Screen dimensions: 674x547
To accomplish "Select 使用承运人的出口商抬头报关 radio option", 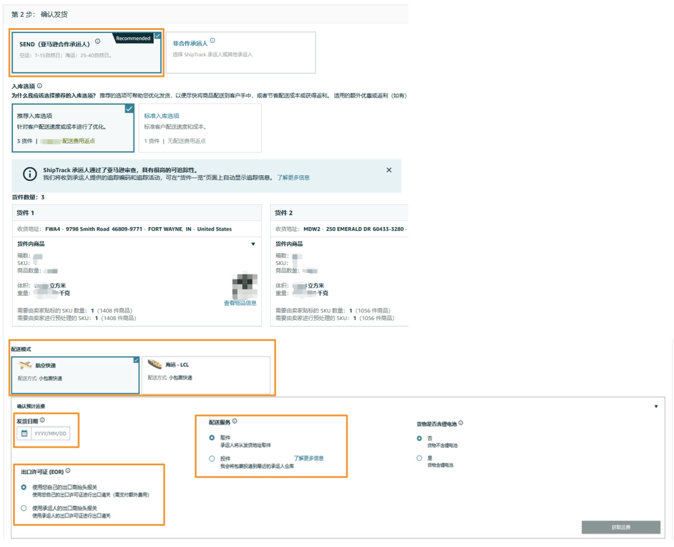I will (x=24, y=508).
